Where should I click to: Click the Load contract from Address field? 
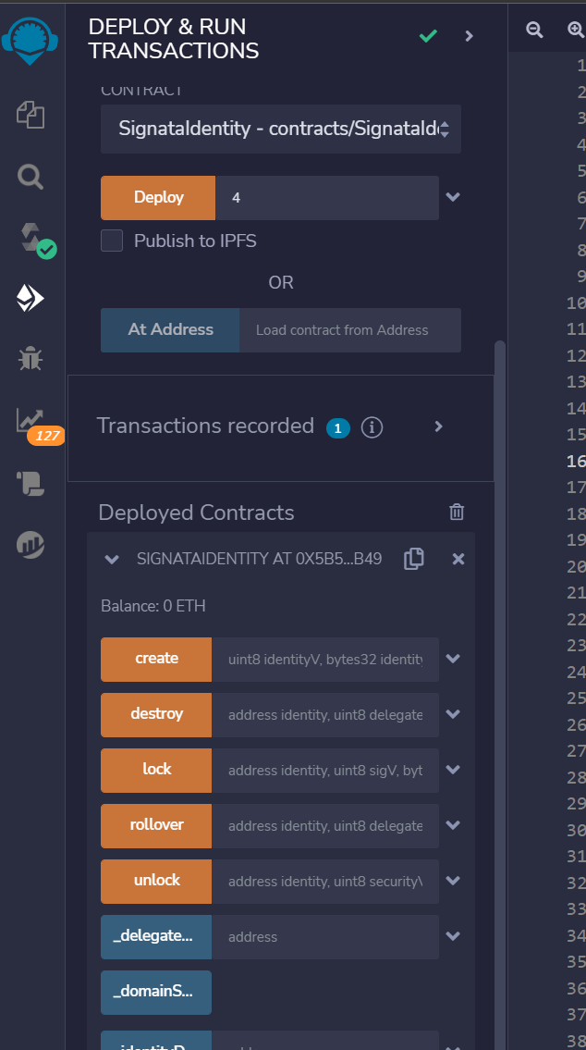[x=349, y=330]
